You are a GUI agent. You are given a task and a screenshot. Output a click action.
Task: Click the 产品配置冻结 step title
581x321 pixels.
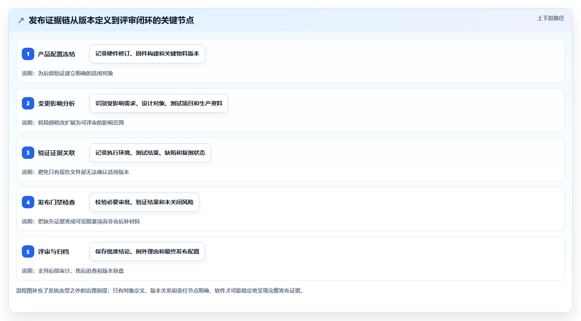pyautogui.click(x=57, y=54)
